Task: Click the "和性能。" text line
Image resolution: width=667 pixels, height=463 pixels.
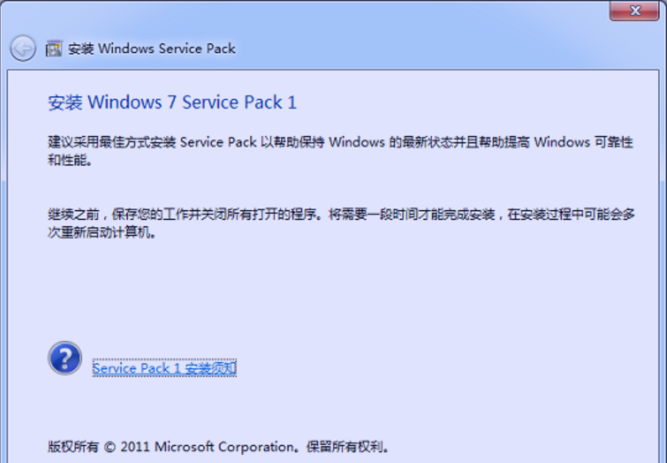Action: click(70, 159)
